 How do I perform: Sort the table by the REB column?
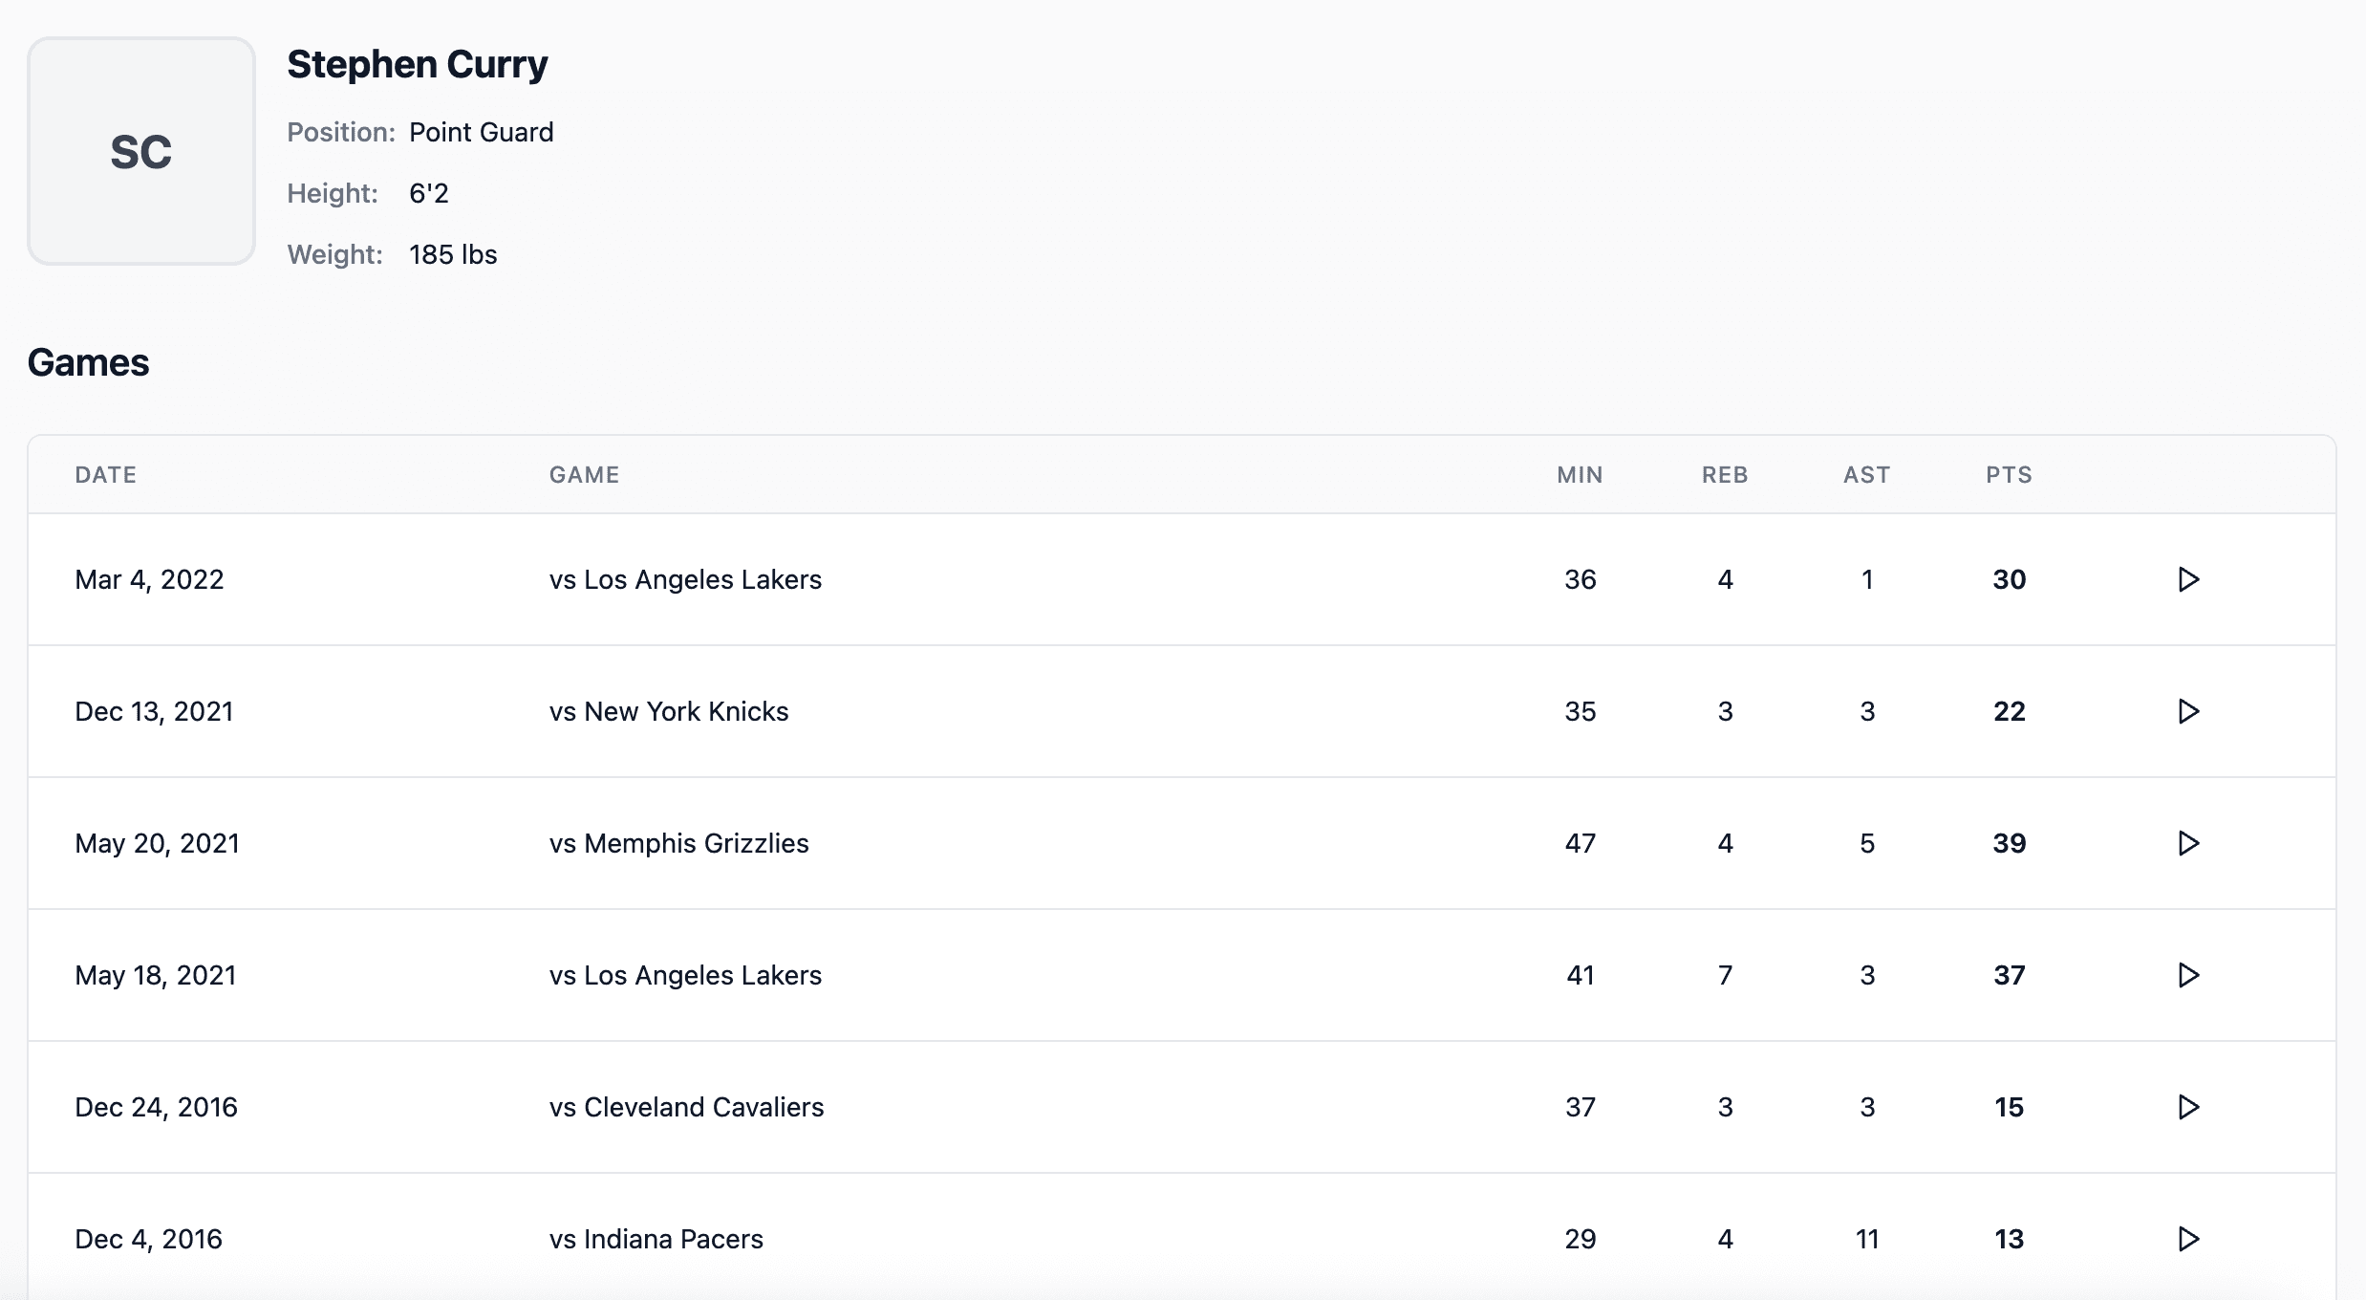point(1725,474)
